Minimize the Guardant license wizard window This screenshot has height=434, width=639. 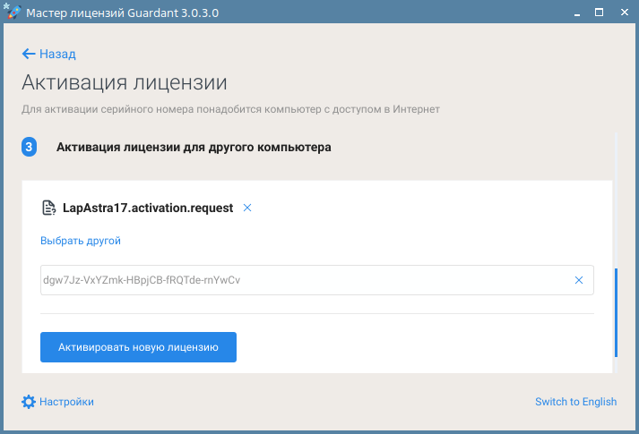coord(575,13)
